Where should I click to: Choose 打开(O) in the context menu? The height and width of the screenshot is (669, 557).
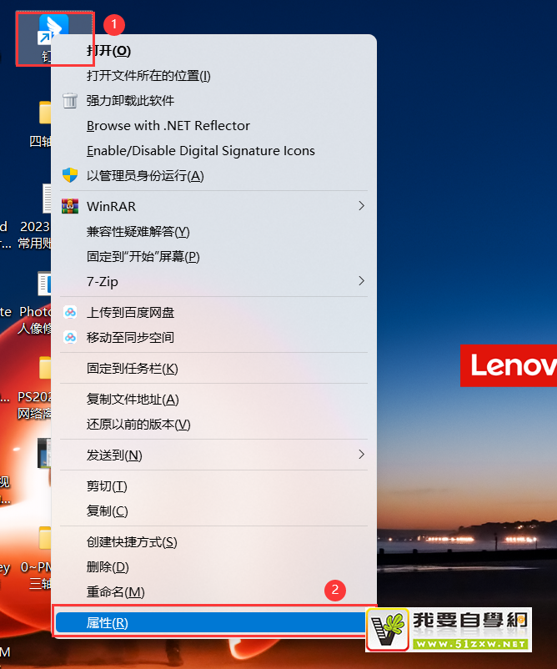click(108, 51)
